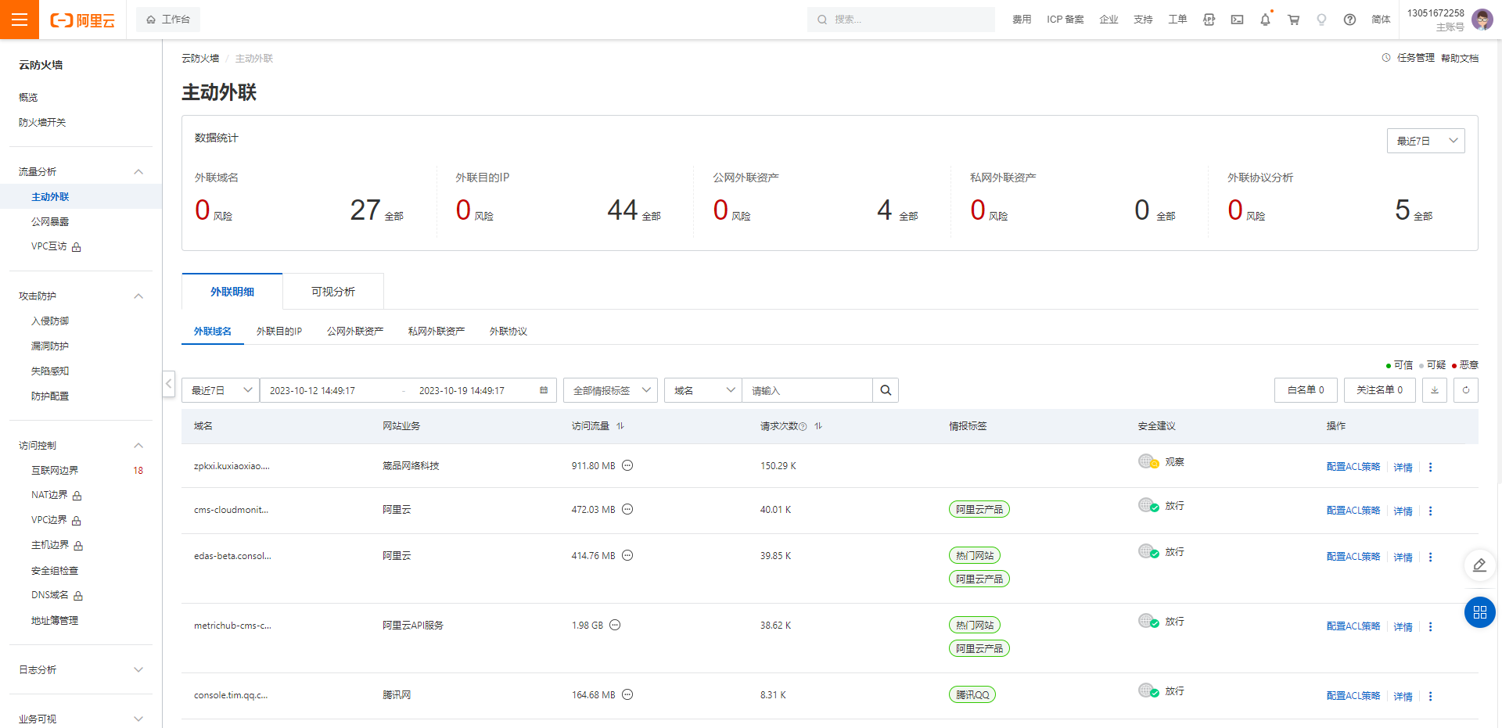1502x728 pixels.
Task: Sort by 访问流量 column
Action: pyautogui.click(x=620, y=426)
